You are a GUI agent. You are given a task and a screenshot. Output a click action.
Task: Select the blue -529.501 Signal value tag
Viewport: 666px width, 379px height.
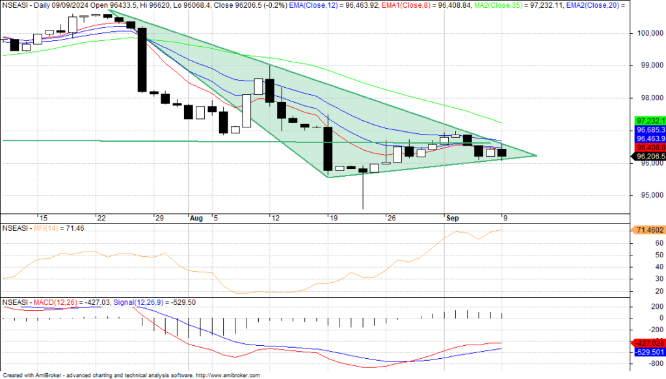pos(648,352)
